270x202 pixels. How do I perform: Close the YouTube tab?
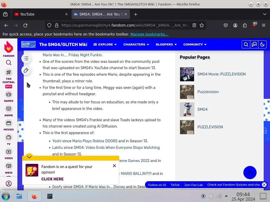point(66,14)
